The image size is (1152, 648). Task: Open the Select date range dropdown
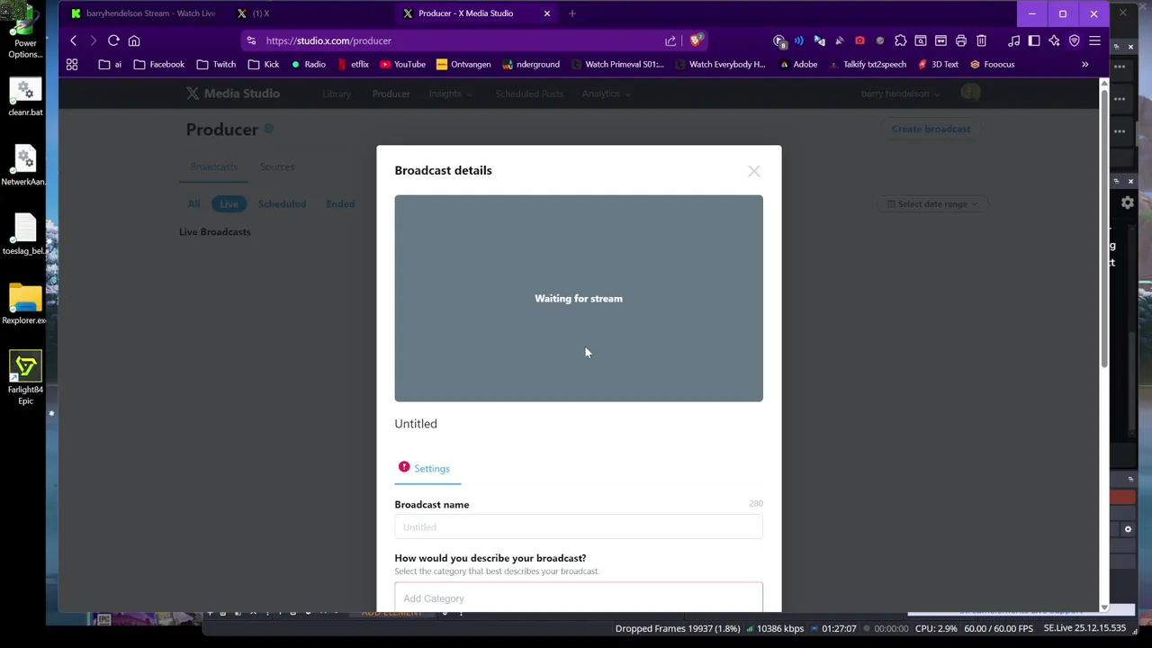(931, 204)
